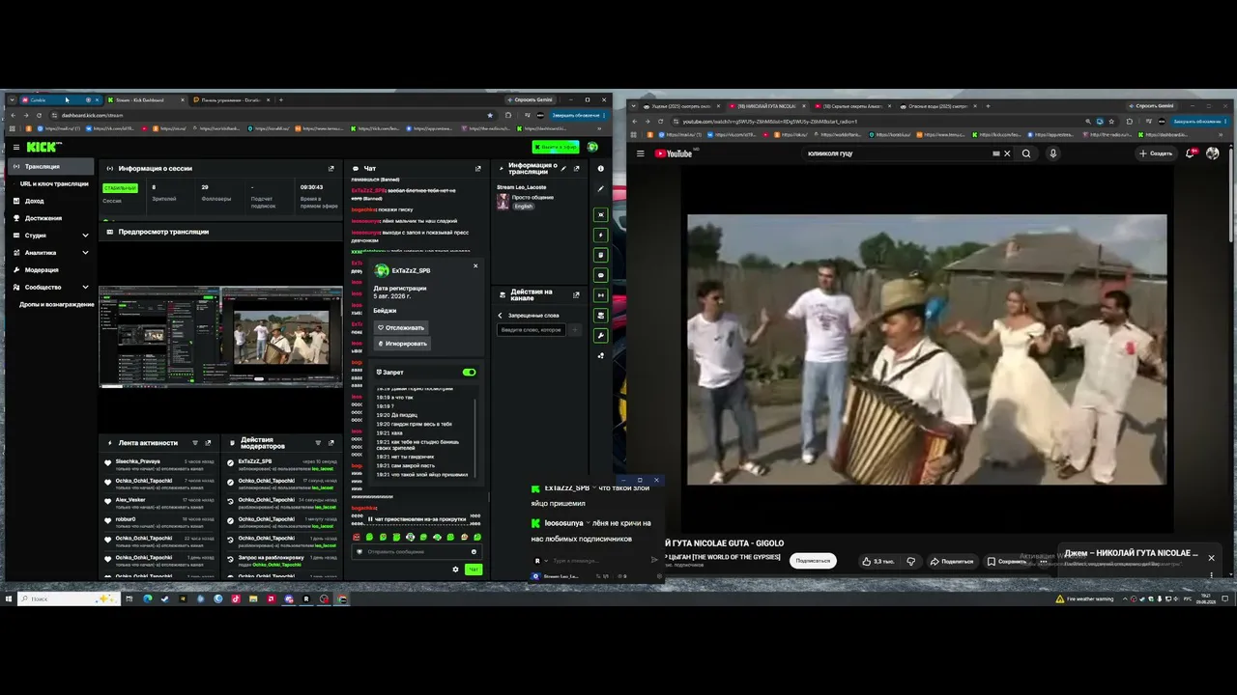Save the YouTube video to a playlist
This screenshot has height=695, width=1237.
[1007, 561]
